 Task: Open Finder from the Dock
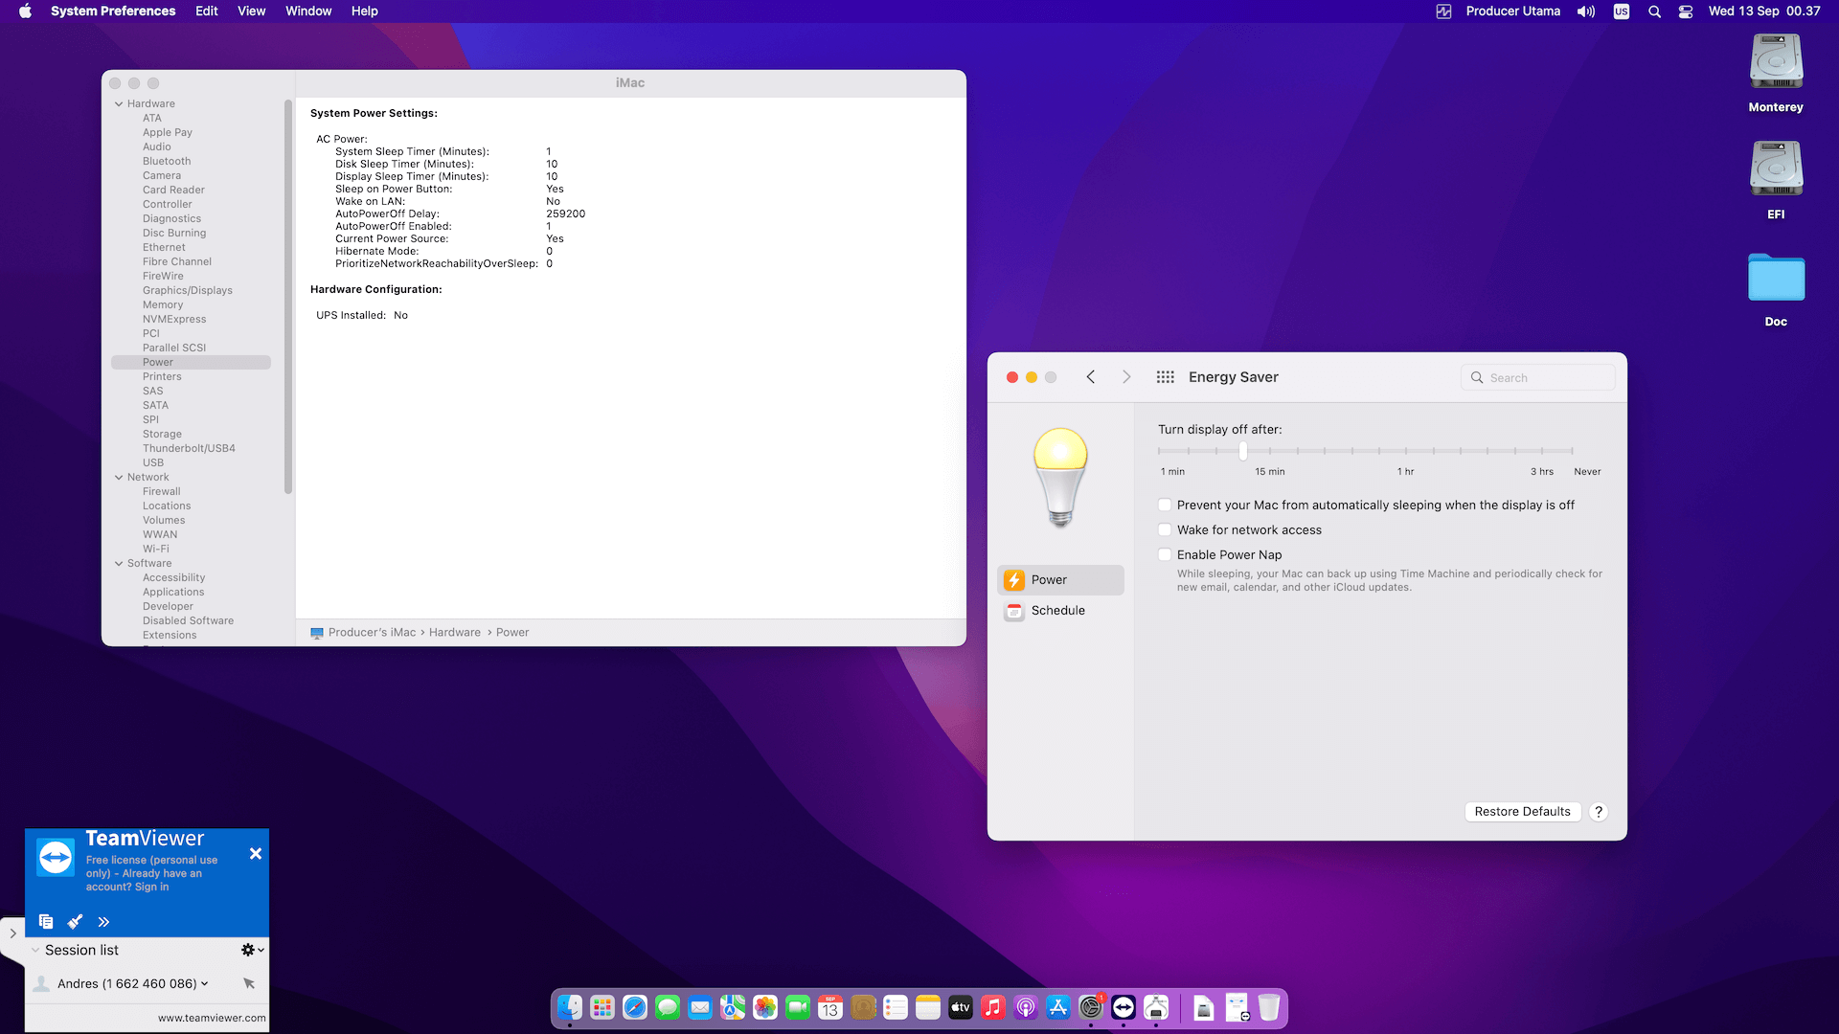[x=570, y=1007]
